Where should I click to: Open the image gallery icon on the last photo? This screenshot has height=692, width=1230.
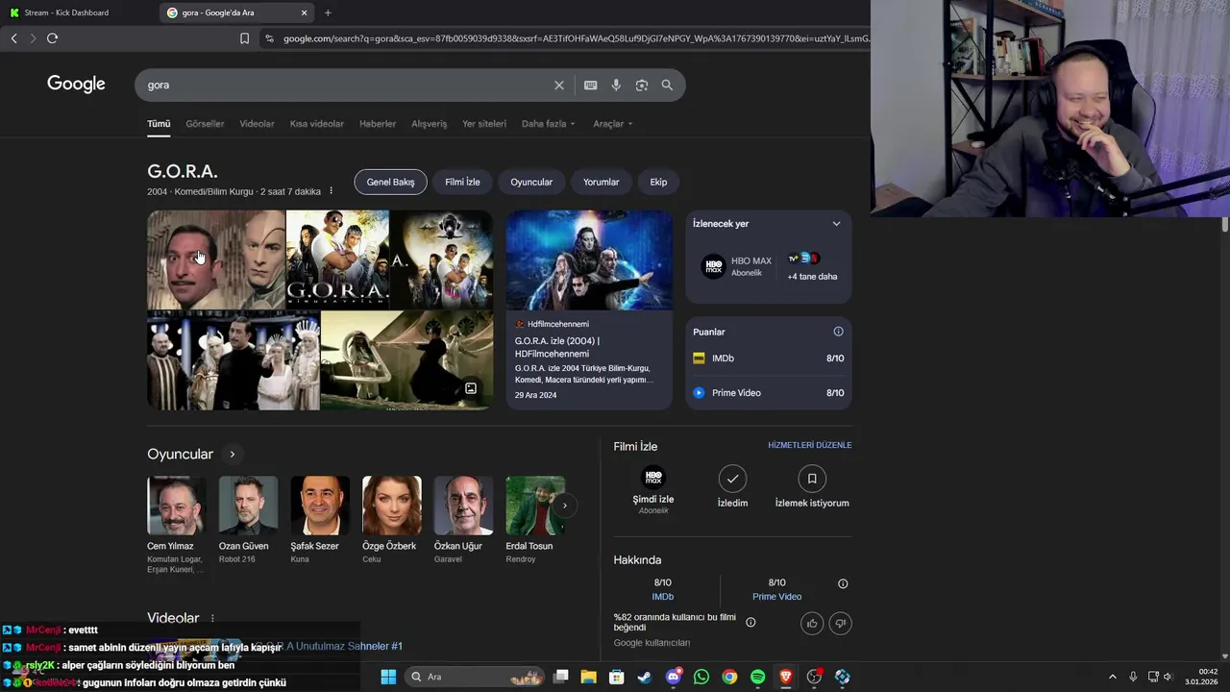point(471,388)
